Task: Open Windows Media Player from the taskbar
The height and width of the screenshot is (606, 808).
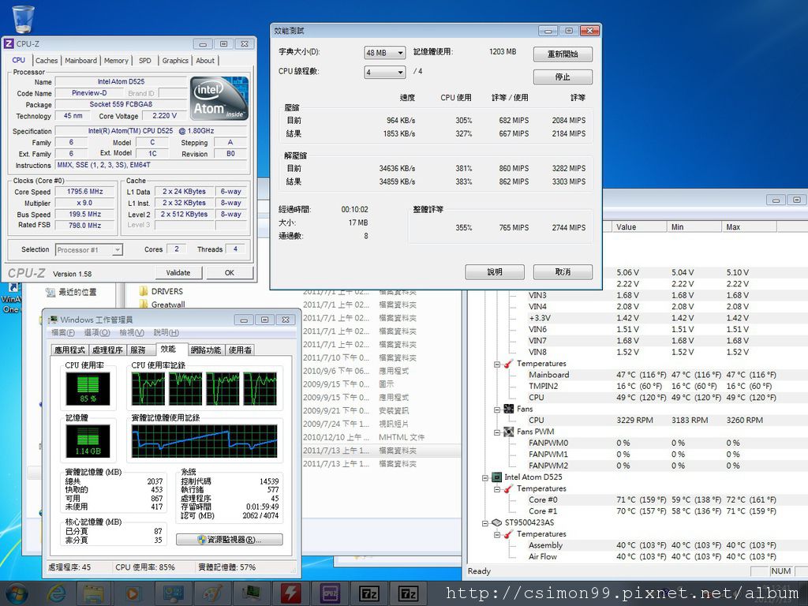Action: pyautogui.click(x=133, y=593)
